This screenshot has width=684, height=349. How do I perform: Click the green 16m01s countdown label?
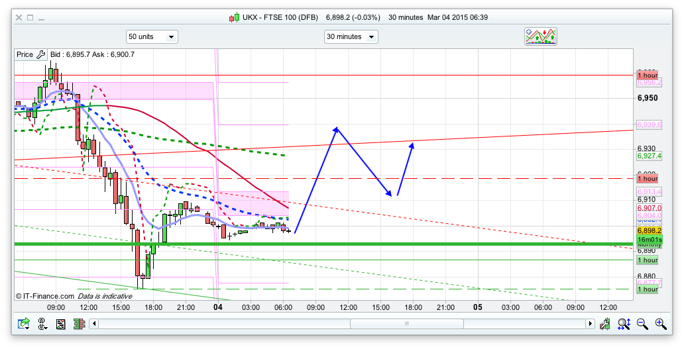647,239
